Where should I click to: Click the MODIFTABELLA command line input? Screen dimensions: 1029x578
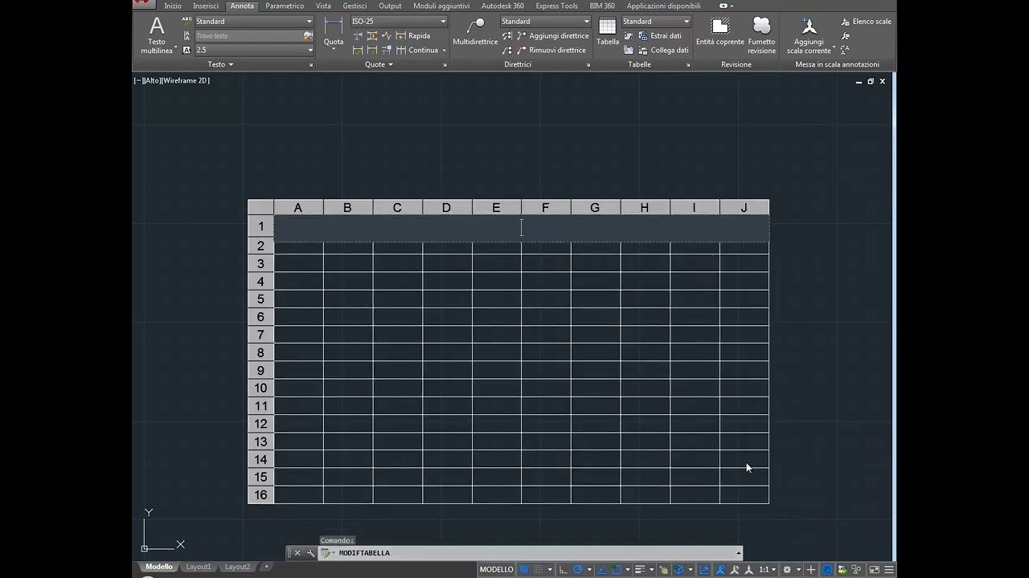531,553
